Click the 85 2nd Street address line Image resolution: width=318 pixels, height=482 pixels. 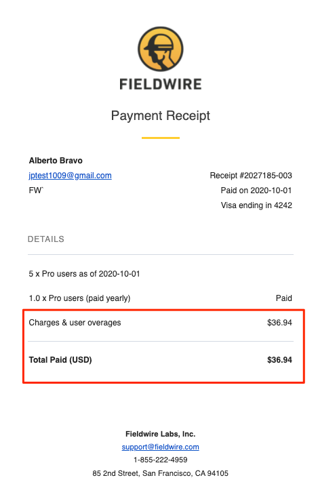point(160,473)
